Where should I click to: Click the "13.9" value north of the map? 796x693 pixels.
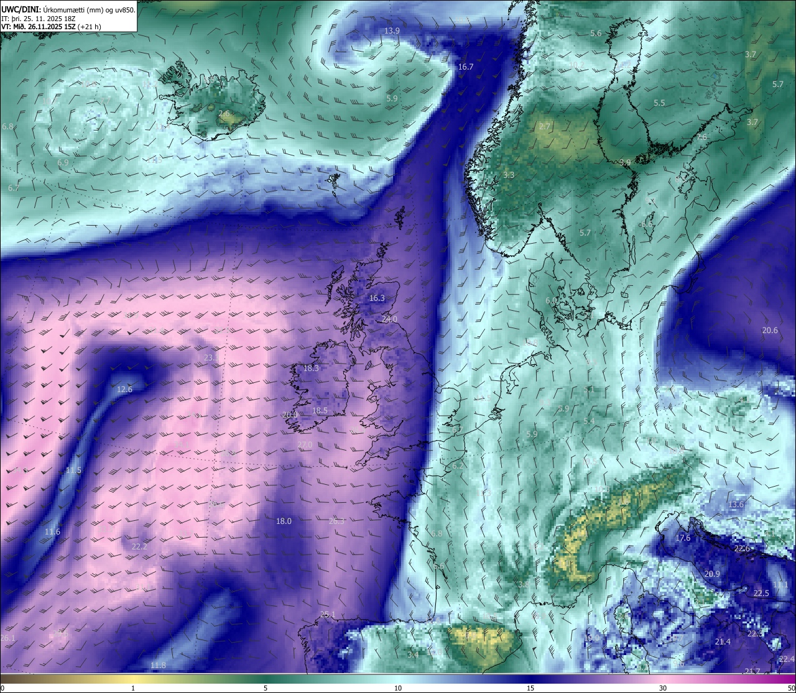[x=392, y=31]
